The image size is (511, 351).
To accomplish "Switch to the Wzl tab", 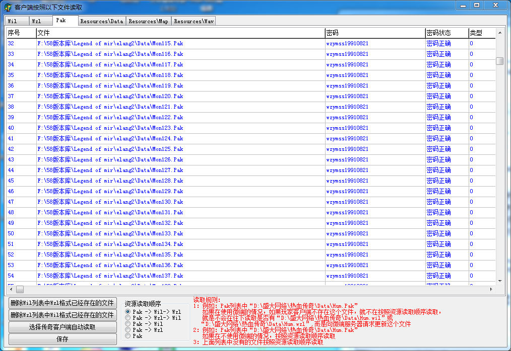I will click(41, 21).
